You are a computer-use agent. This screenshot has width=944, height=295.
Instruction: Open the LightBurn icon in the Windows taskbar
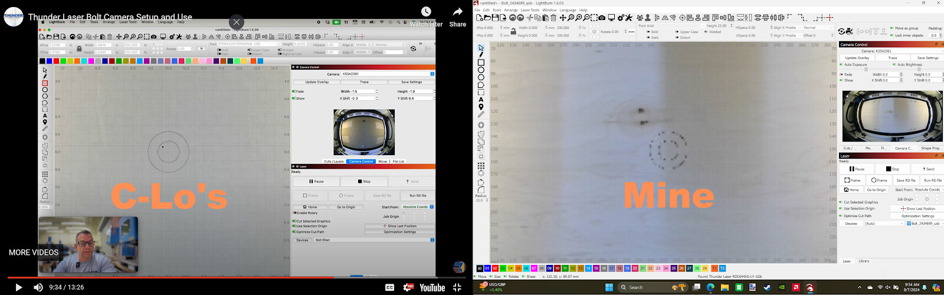click(x=809, y=287)
